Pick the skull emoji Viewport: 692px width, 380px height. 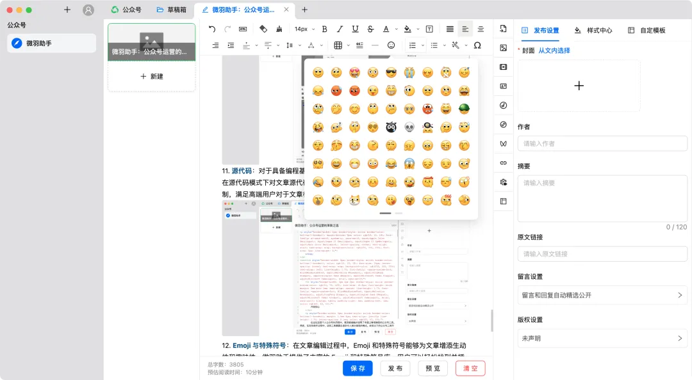coord(409,127)
